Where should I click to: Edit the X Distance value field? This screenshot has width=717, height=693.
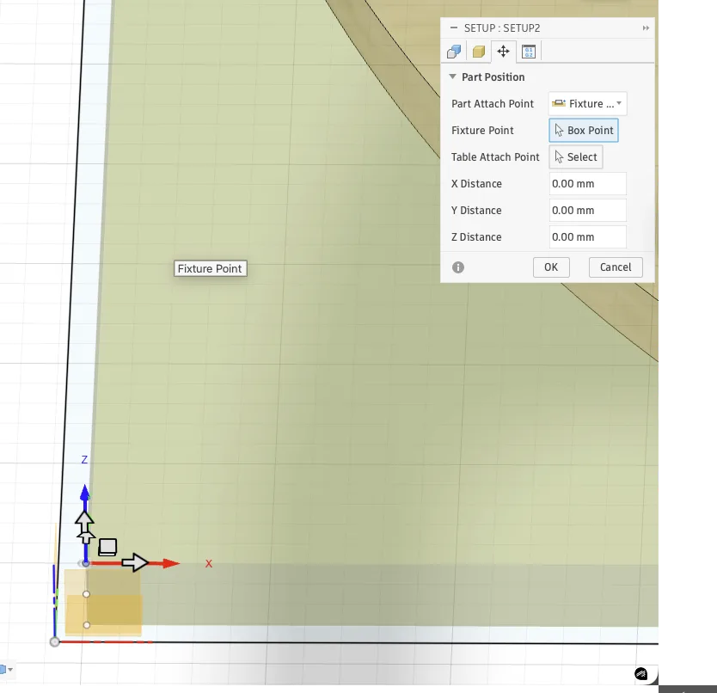pos(587,183)
